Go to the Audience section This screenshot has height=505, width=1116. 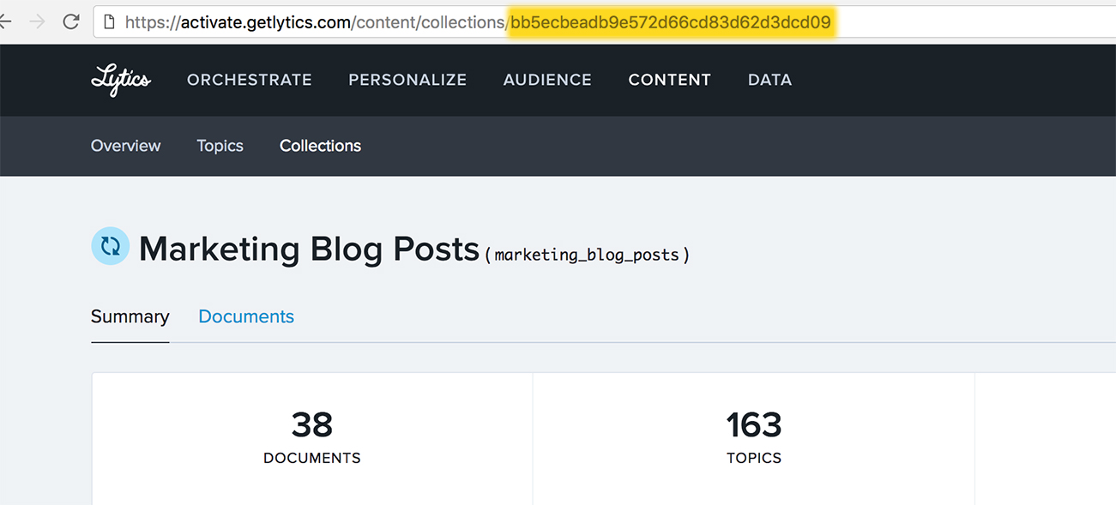pos(547,80)
